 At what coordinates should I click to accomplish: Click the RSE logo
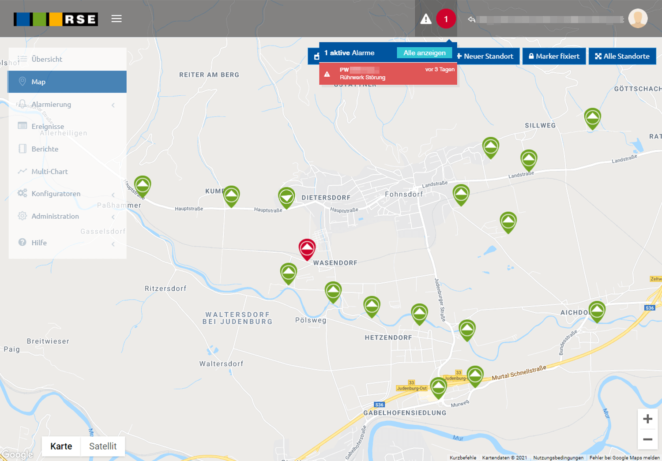point(56,19)
